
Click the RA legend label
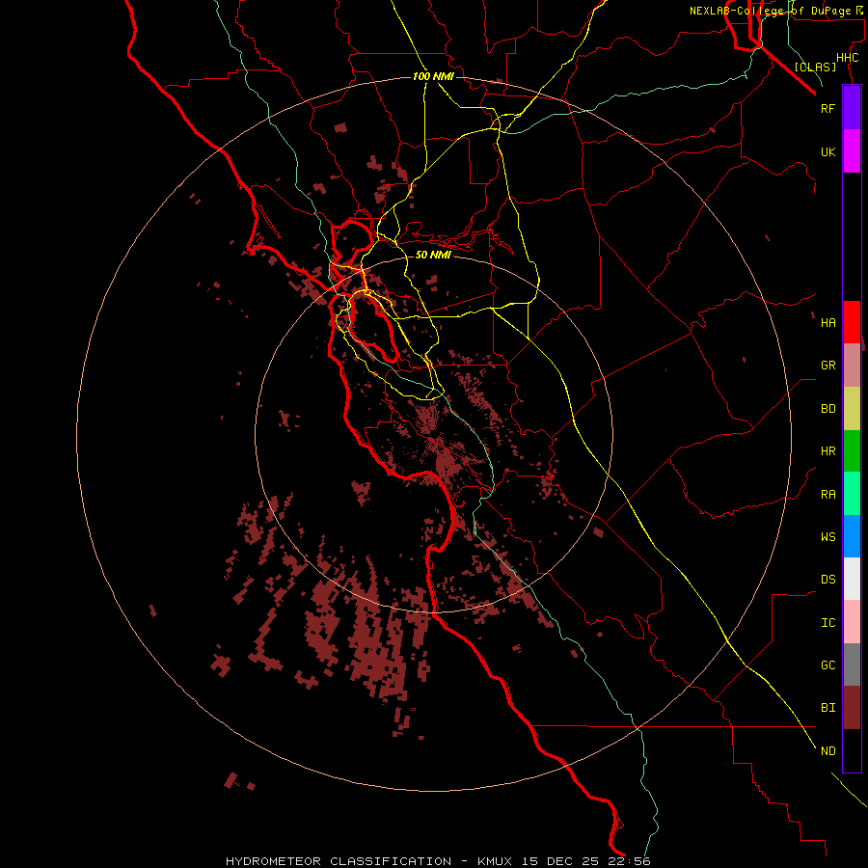827,495
